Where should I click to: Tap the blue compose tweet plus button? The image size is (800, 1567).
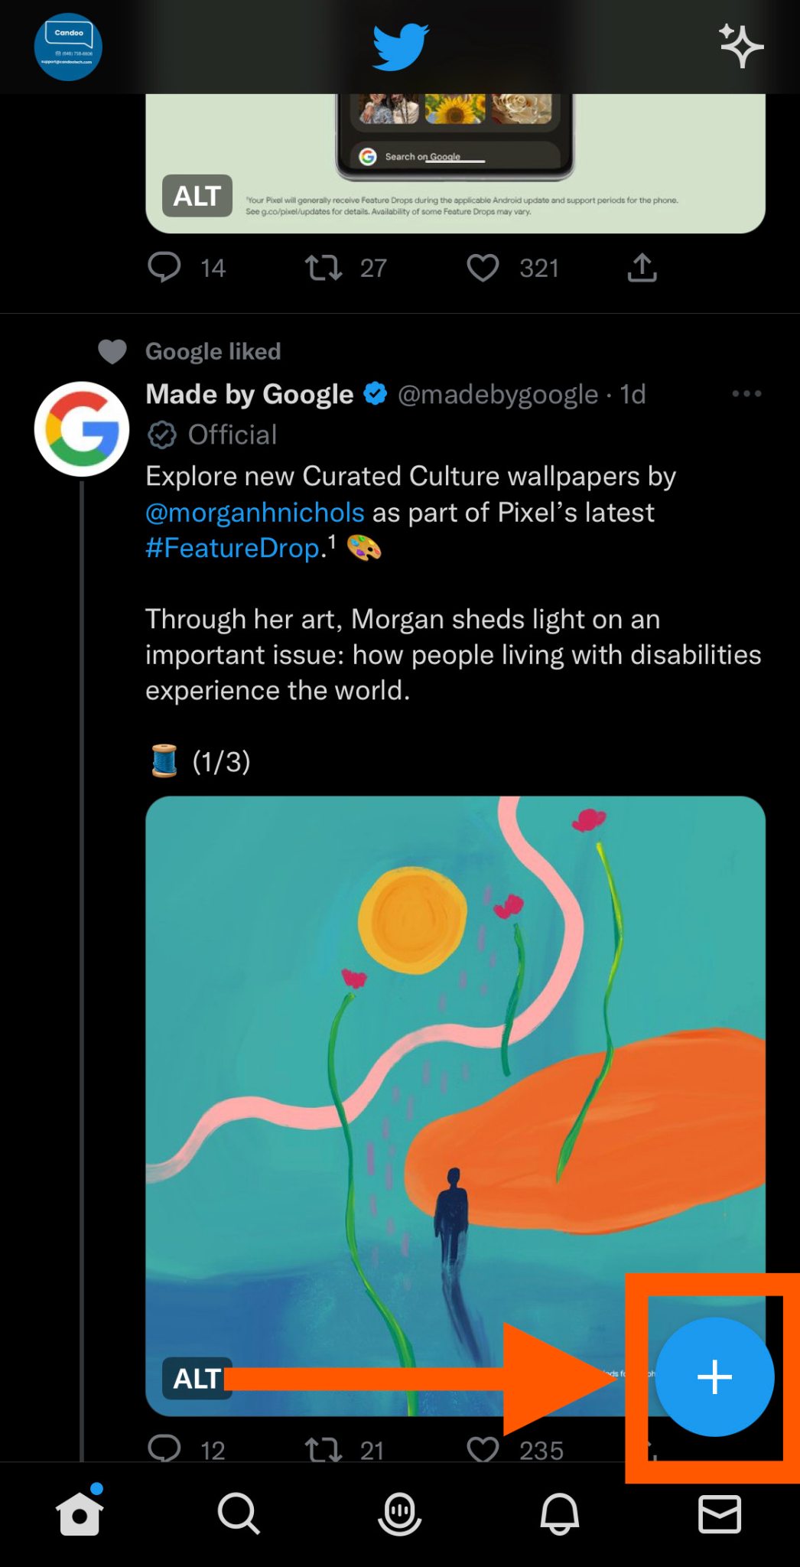pos(714,1376)
